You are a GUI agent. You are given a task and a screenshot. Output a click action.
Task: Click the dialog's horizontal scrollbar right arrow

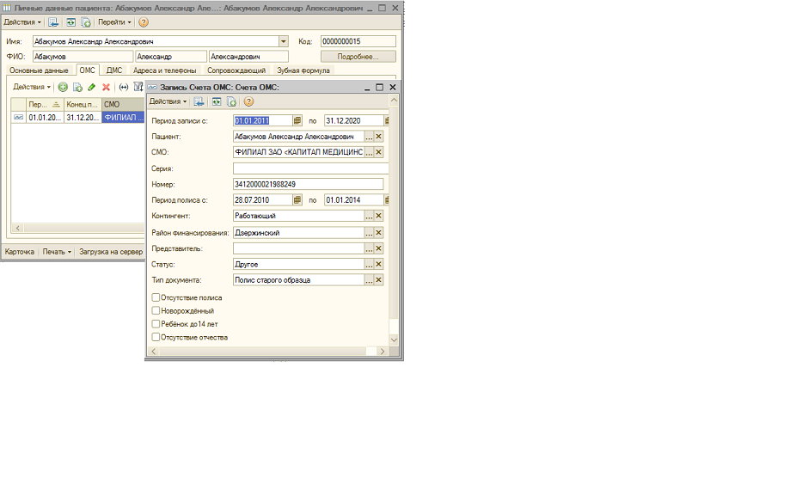tap(383, 351)
